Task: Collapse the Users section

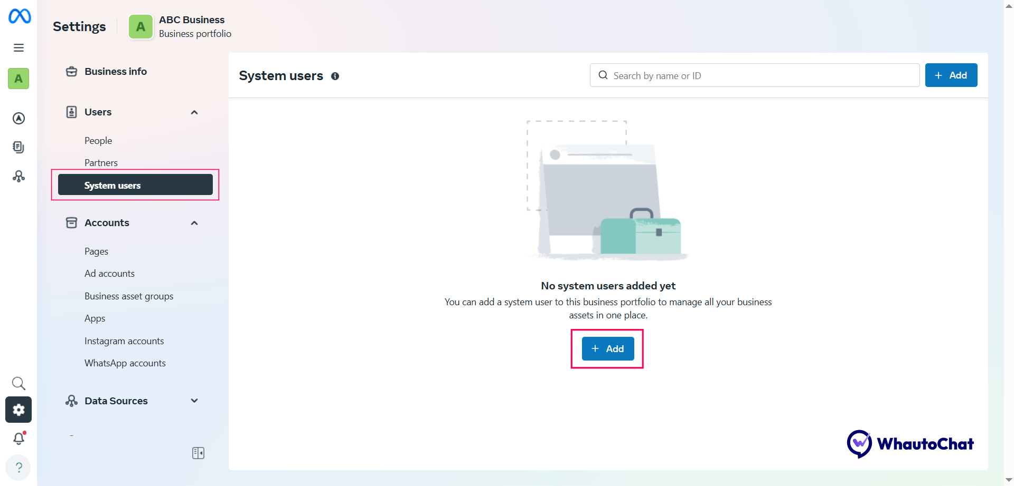Action: 194,112
